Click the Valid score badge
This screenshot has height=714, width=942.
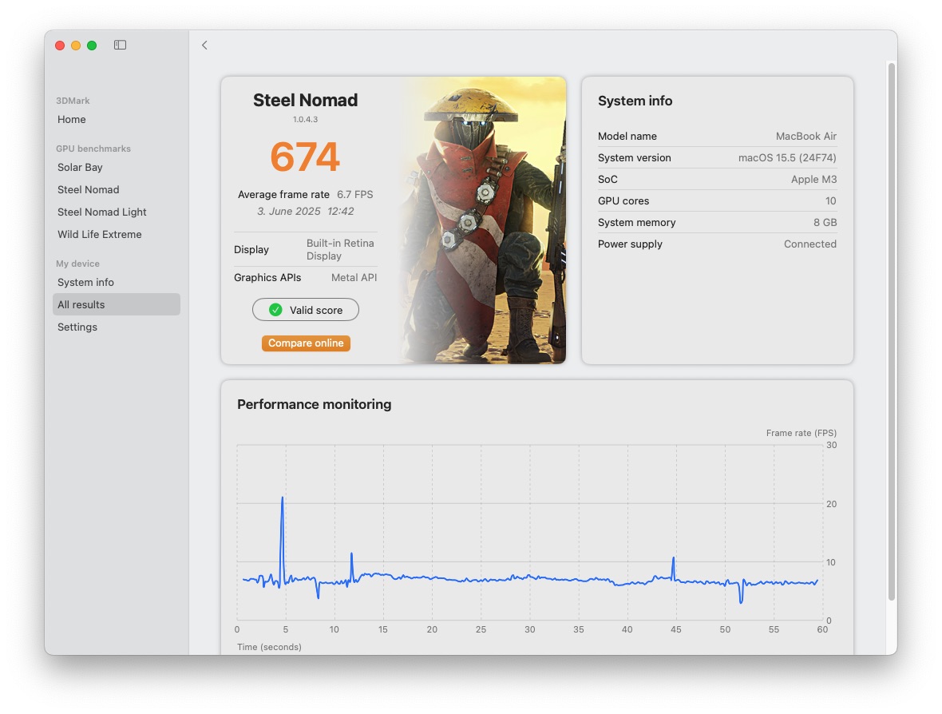(306, 310)
